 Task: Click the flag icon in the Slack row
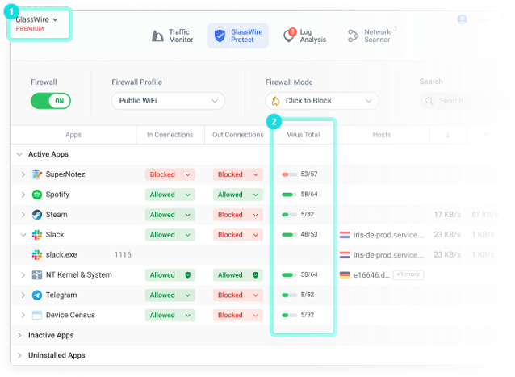[345, 235]
